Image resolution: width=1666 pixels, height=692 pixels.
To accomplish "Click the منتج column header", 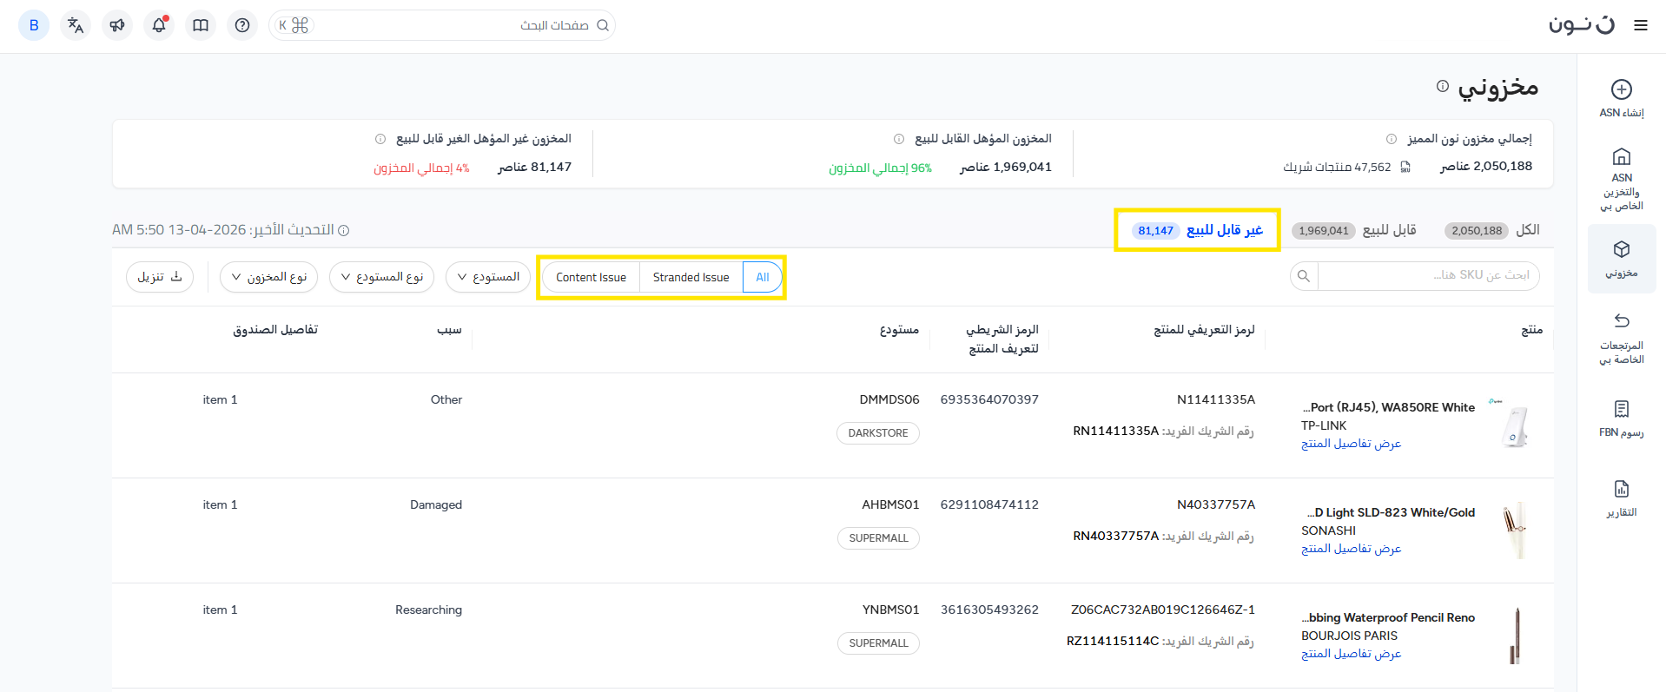I will point(1531,330).
